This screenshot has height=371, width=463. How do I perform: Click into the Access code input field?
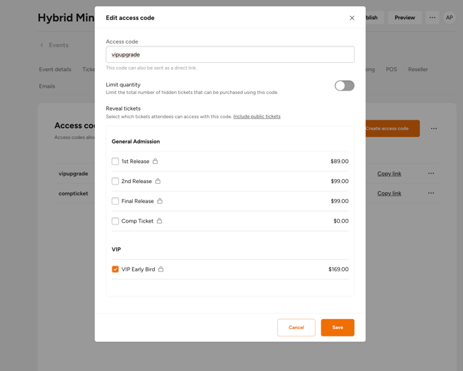click(x=230, y=55)
